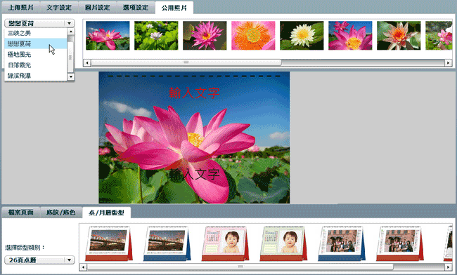Pick baby photo template with green background
The width and height of the screenshot is (457, 275).
[x=283, y=243]
